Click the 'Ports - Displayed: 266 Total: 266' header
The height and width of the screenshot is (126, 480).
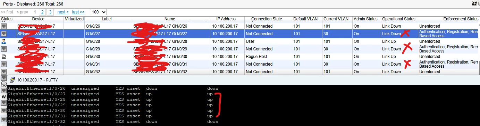(x=33, y=4)
